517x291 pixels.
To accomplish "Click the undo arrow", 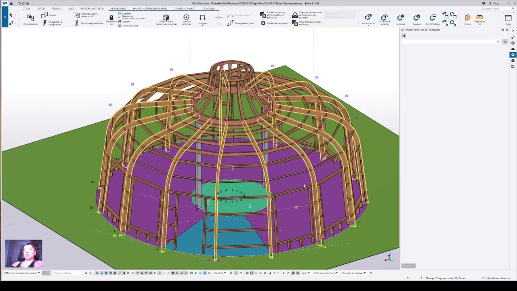I will point(19,3).
